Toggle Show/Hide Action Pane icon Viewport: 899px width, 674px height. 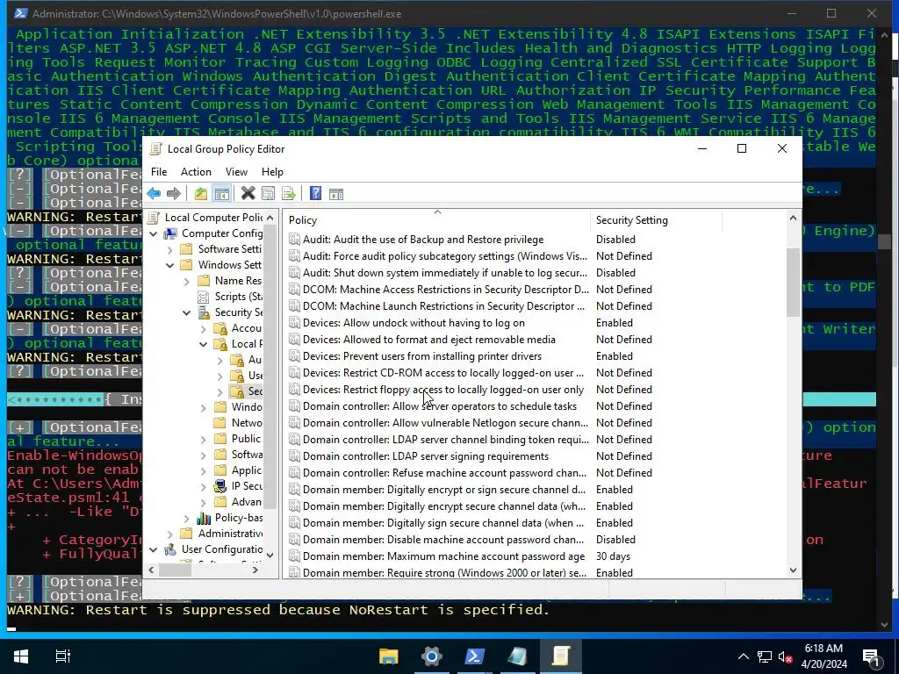click(x=336, y=194)
